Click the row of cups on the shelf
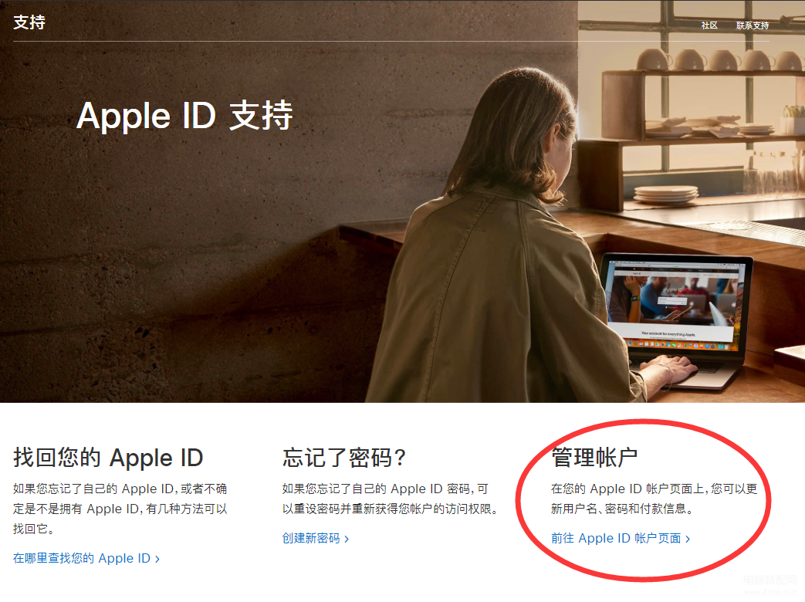Screen dimensions: 805x602 (x=719, y=60)
